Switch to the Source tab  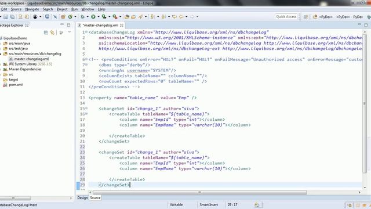click(x=95, y=197)
